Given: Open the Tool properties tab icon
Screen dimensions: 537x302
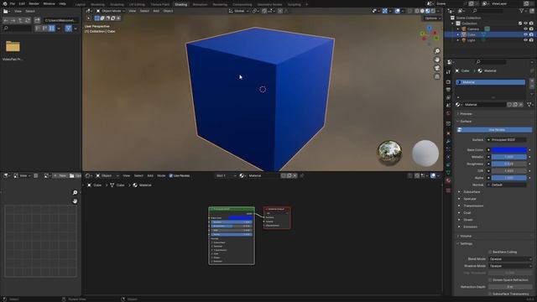Looking at the screenshot, I should tap(448, 72).
